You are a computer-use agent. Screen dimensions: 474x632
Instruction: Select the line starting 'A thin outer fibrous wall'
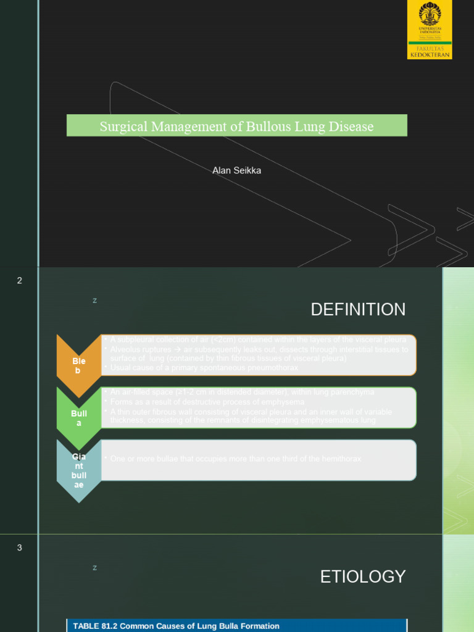point(251,416)
